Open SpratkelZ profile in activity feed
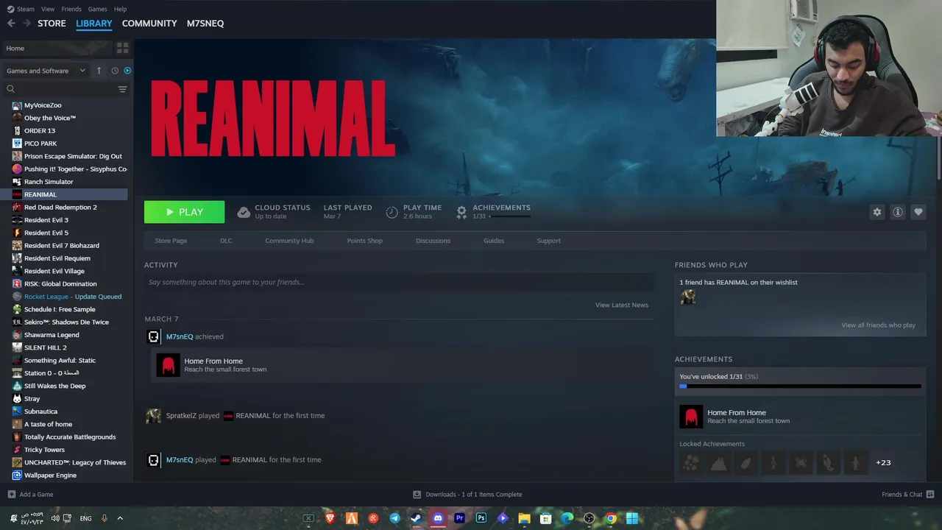 pos(181,415)
